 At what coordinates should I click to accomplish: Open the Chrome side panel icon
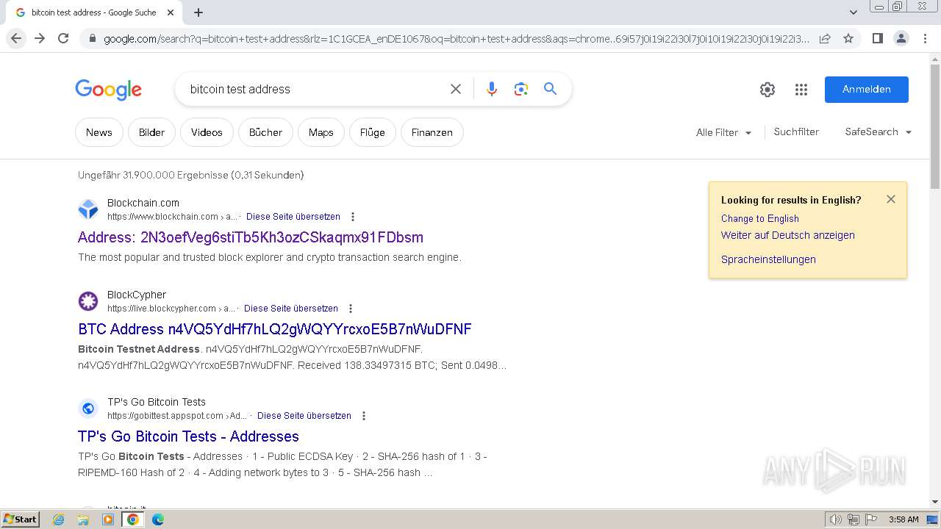click(x=877, y=38)
